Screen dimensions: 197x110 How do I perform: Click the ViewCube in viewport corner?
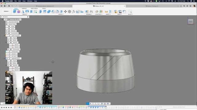pos(191,22)
